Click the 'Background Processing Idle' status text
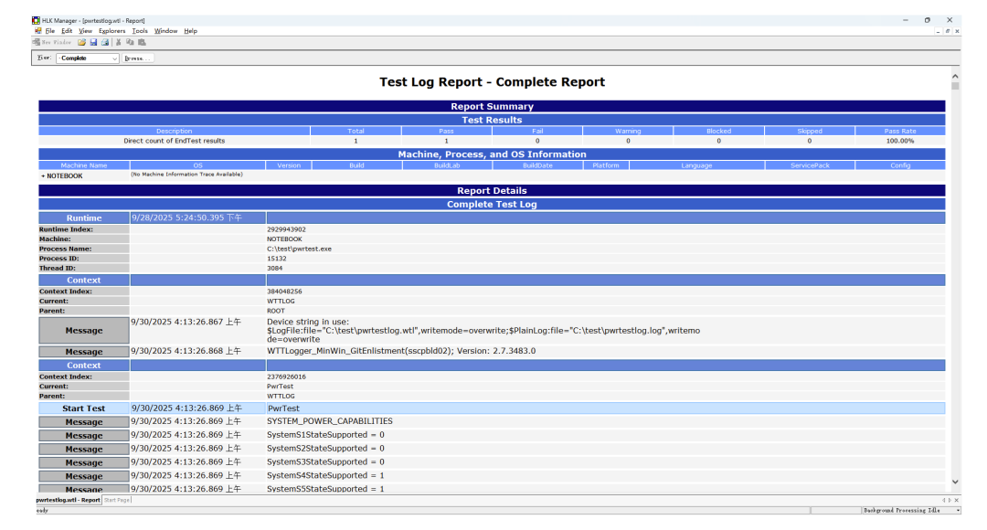 point(901,511)
